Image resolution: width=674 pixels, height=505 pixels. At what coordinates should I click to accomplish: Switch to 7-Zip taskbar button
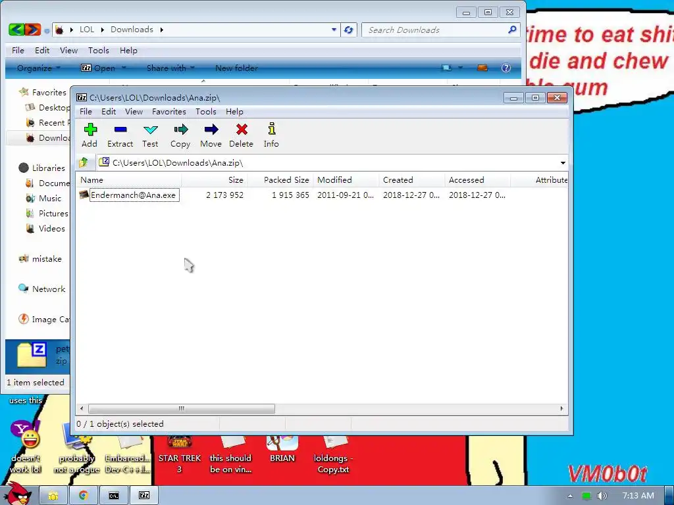tap(144, 496)
